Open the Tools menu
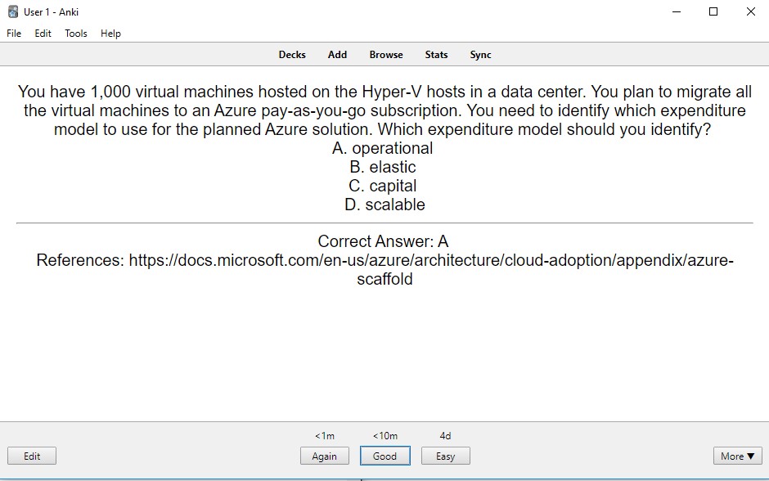The image size is (769, 481). click(x=75, y=34)
